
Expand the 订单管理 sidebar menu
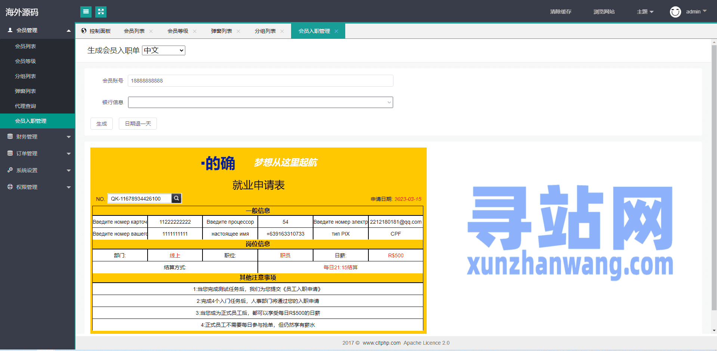coord(37,153)
